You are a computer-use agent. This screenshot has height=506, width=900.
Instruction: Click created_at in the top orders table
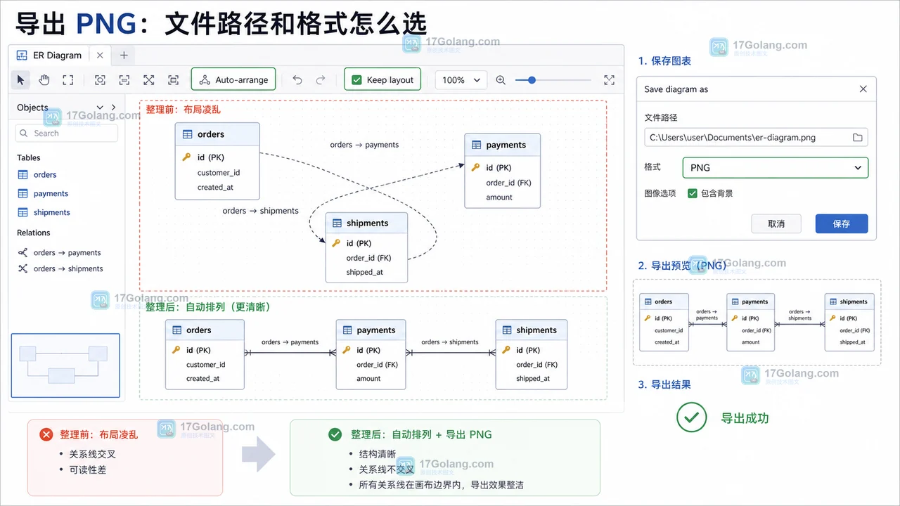tap(215, 188)
